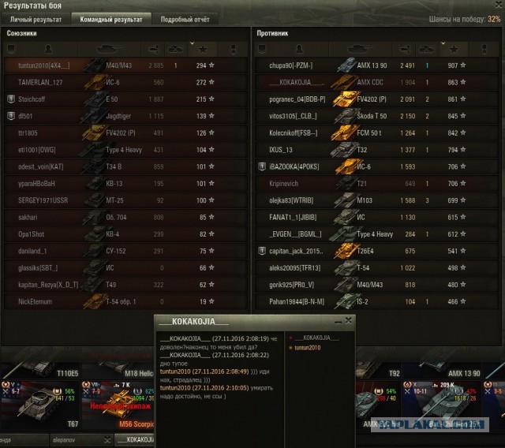Image resolution: width=505 pixels, height=448 pixels.
Task: Click platoon badge next to dl501
Action: coord(11,116)
